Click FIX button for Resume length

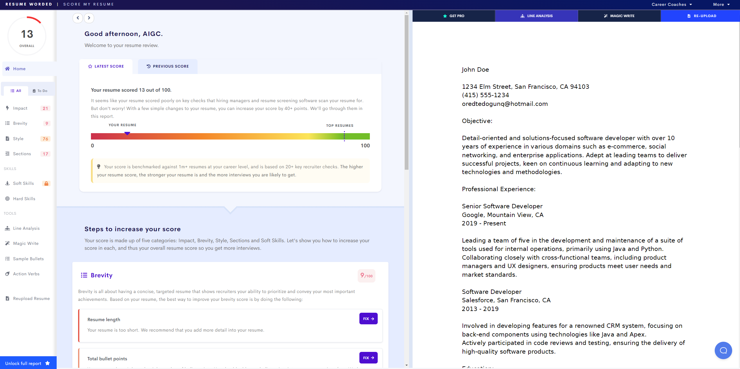pos(368,319)
